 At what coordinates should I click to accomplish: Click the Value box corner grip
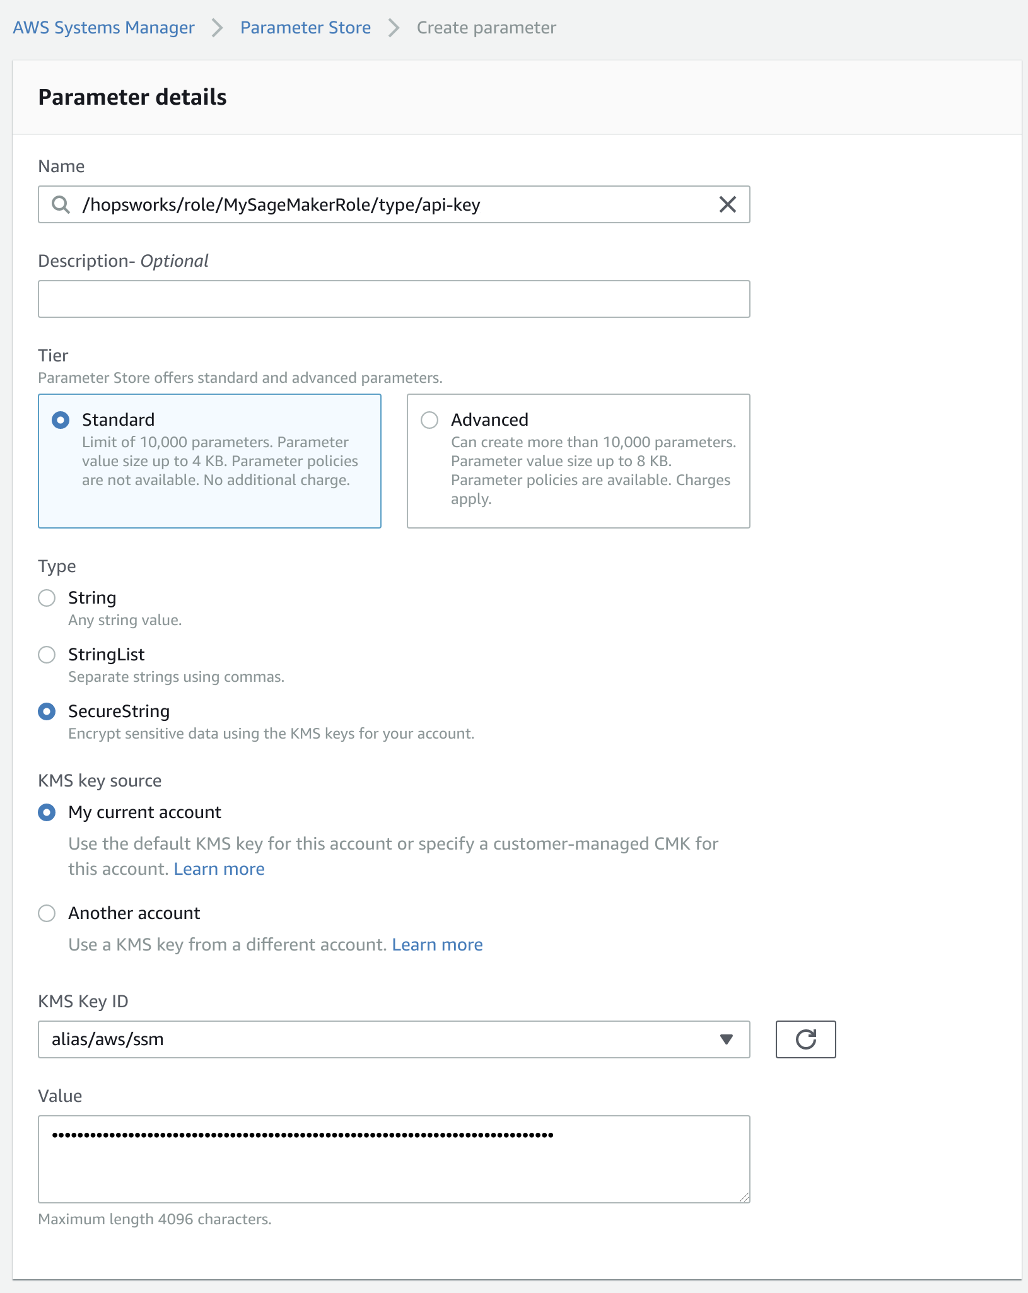(744, 1197)
